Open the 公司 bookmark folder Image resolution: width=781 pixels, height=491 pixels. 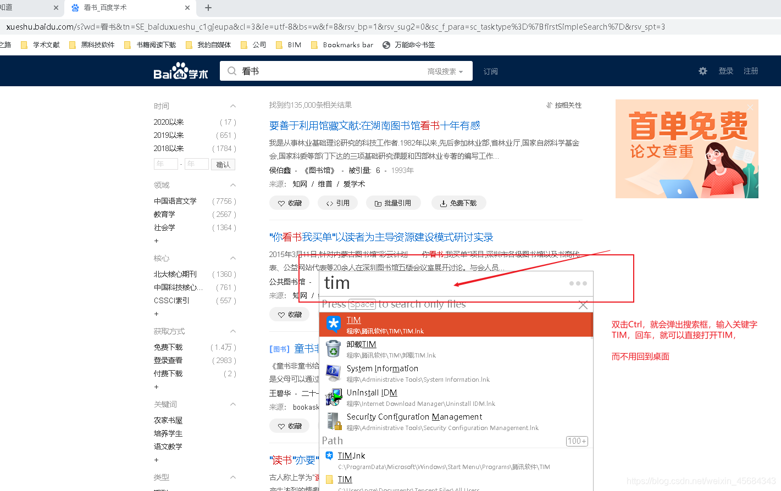pyautogui.click(x=253, y=45)
